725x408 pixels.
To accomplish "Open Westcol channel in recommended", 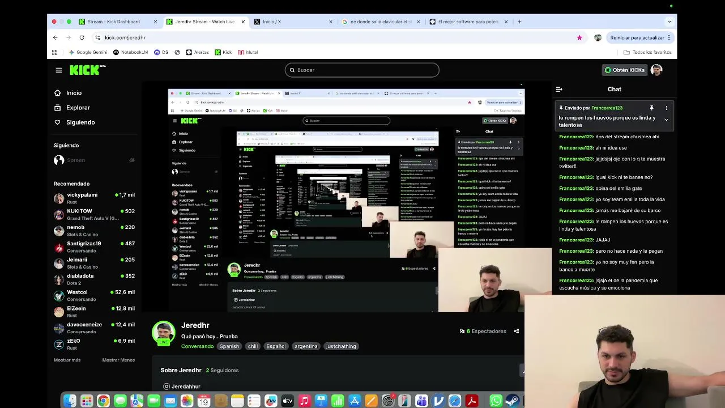I will [94, 295].
